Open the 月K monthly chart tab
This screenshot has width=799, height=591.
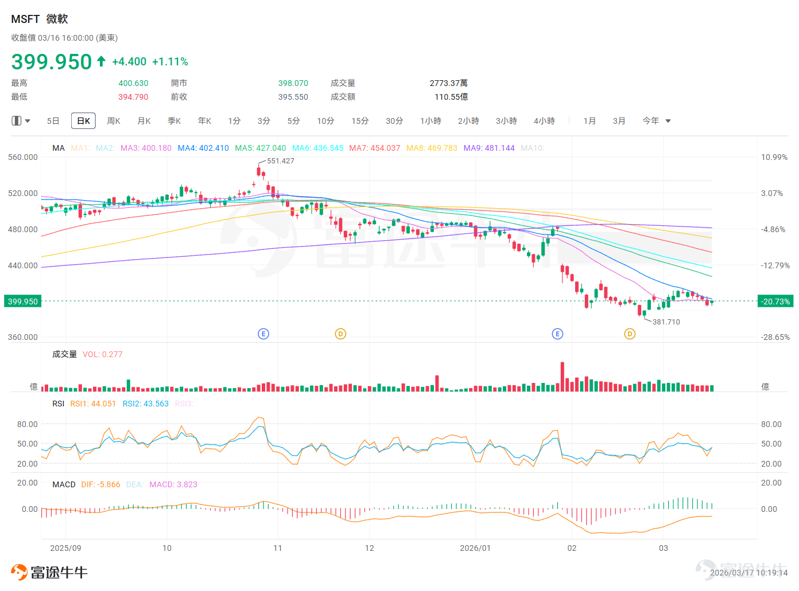[x=144, y=121]
